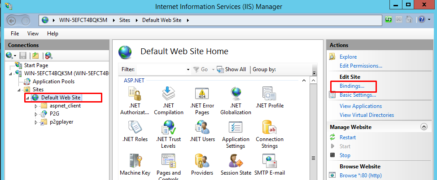Open the .NET Roles feature
The height and width of the screenshot is (180, 437).
[135, 131]
